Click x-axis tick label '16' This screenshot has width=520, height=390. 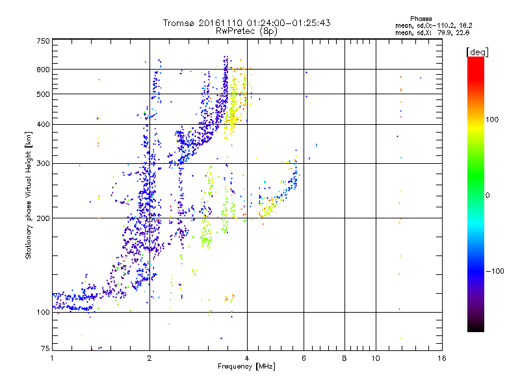click(x=442, y=358)
